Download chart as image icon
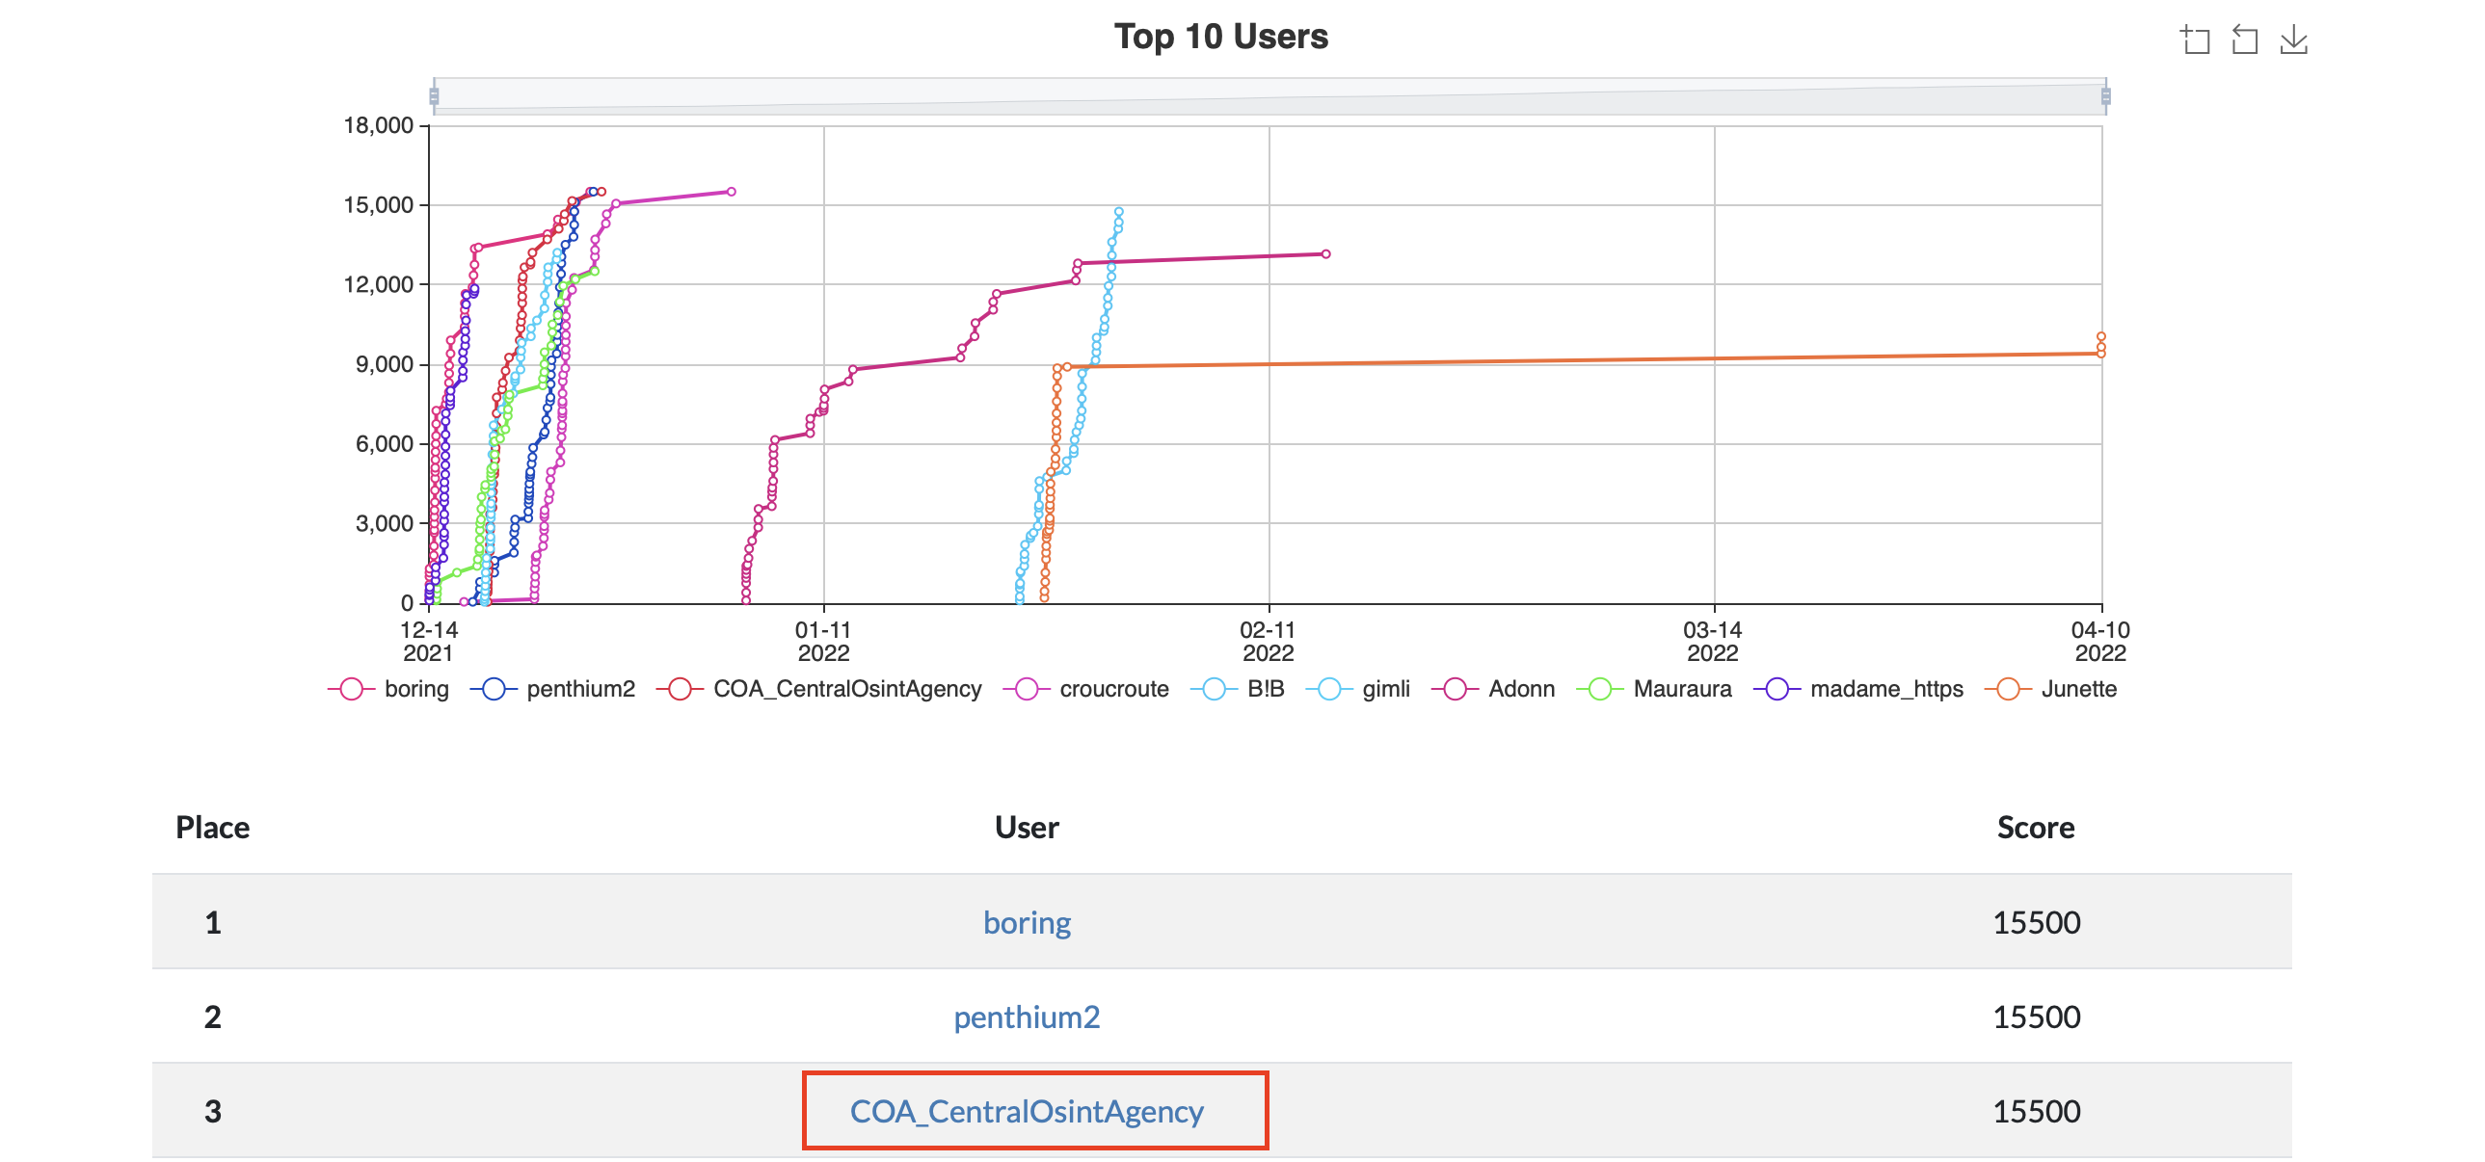This screenshot has width=2485, height=1162. click(x=2293, y=40)
